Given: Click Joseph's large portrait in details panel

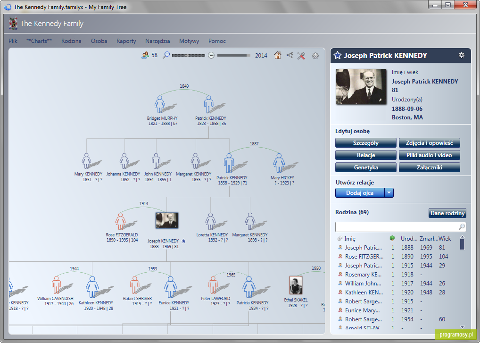Looking at the screenshot, I should (361, 87).
